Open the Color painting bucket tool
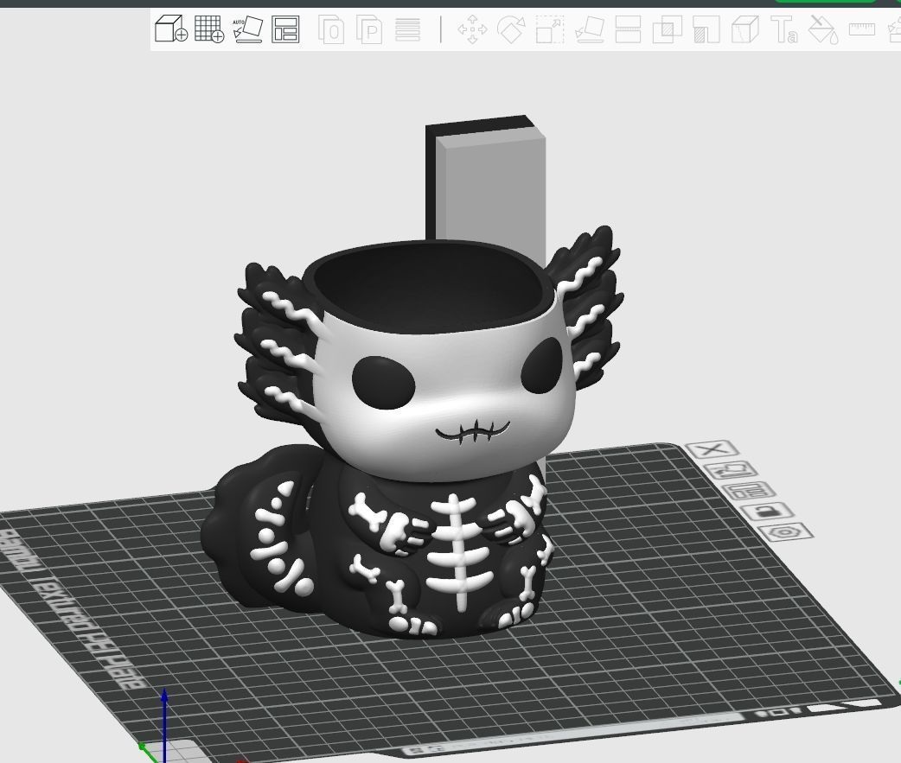Screen dimensions: 901x763 coord(823,29)
